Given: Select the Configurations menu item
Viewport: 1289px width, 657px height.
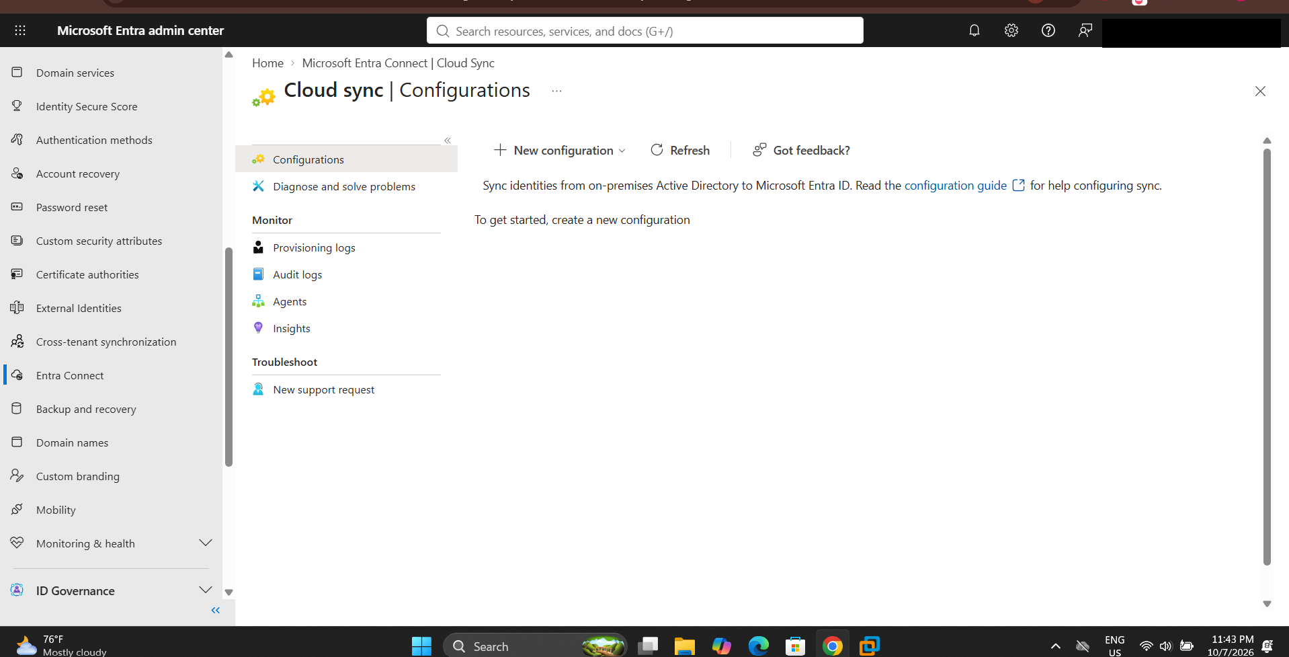Looking at the screenshot, I should point(346,159).
